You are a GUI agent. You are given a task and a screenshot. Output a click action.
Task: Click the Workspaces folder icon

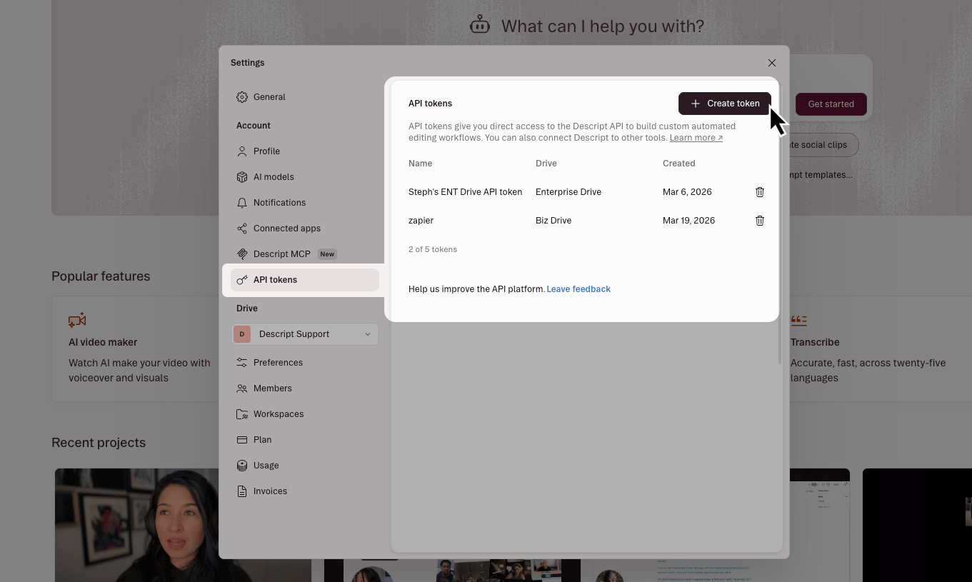coord(242,414)
